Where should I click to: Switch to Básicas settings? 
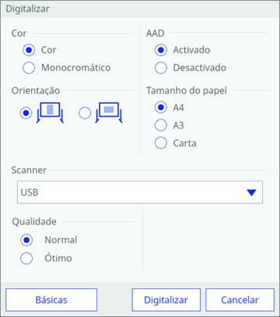click(51, 300)
